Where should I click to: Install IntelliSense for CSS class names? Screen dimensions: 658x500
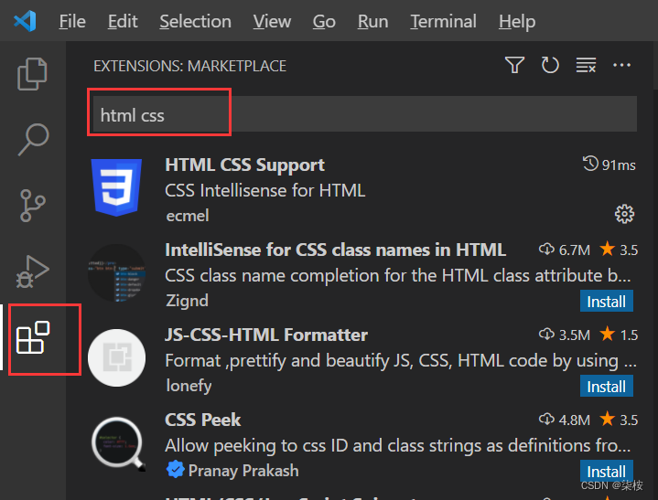click(607, 301)
